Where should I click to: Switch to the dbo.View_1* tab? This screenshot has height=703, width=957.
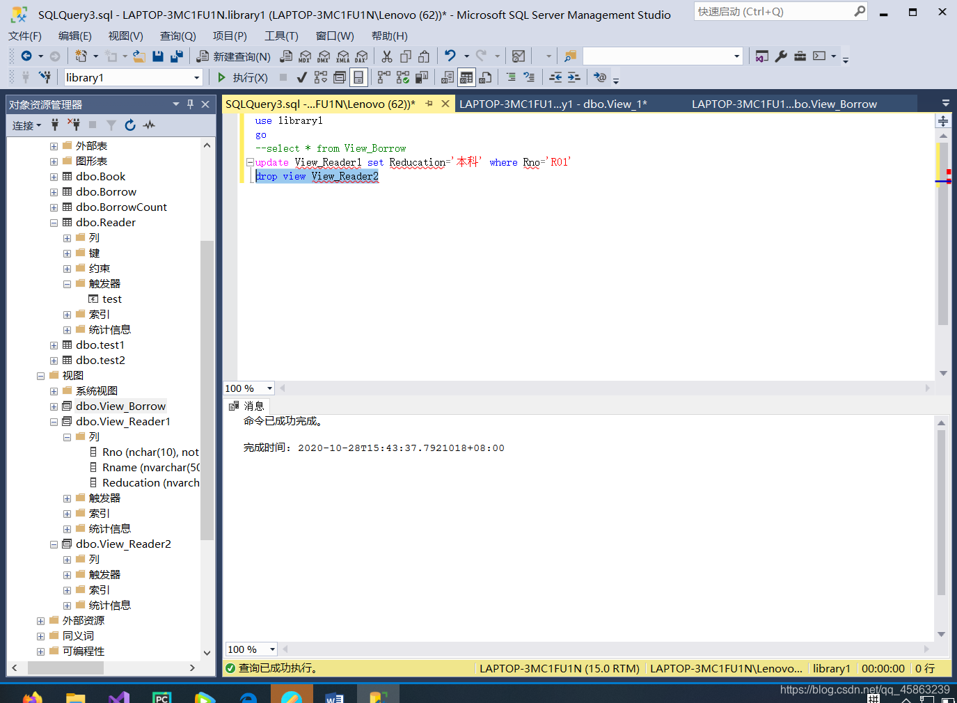click(553, 104)
